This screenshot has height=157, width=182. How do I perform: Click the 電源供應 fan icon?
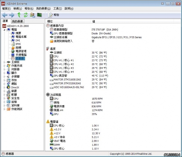click(51, 106)
